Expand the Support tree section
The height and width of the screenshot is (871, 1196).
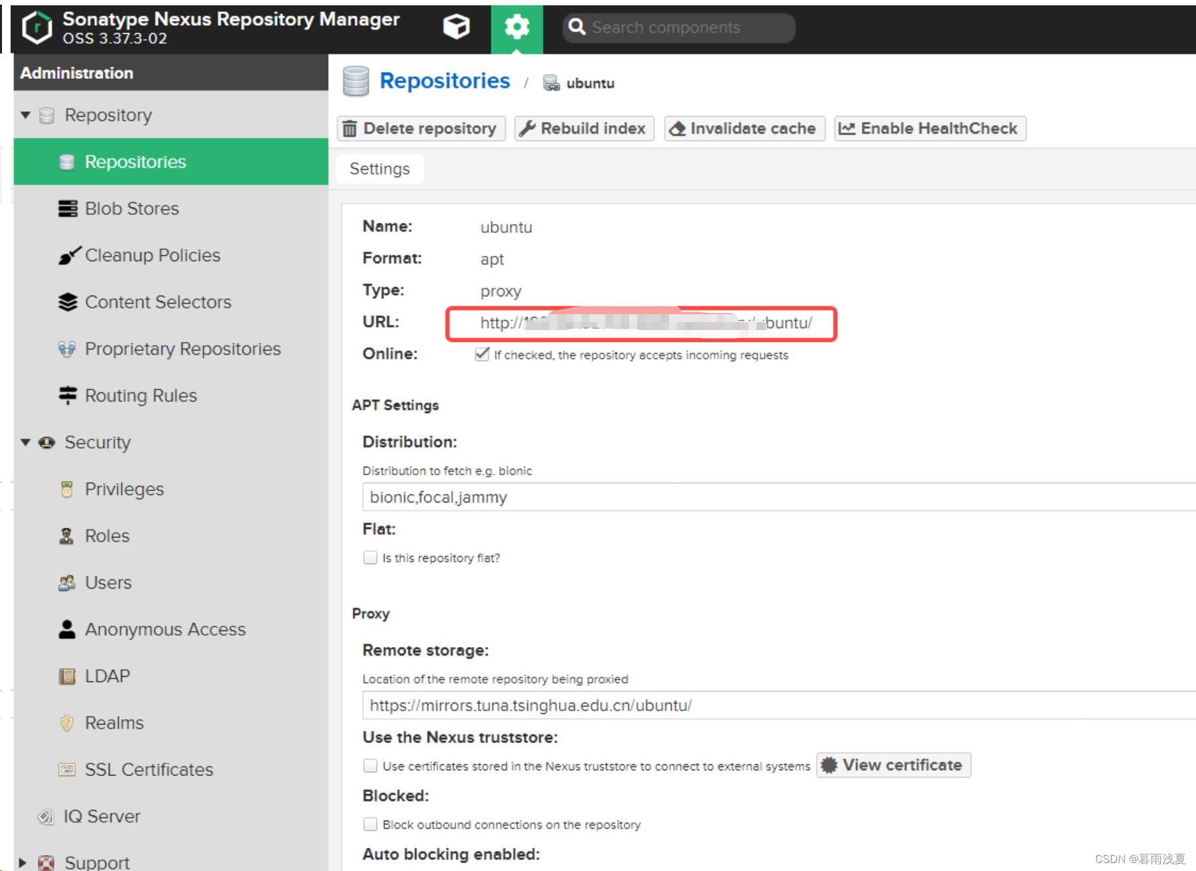[x=23, y=862]
